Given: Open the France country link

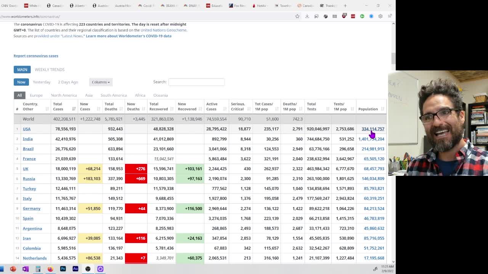Looking at the screenshot, I should click(29, 159).
